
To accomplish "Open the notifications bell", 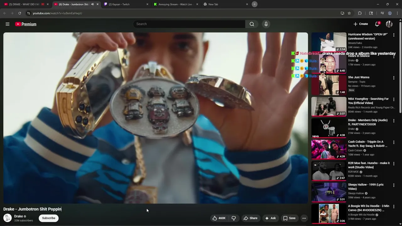I will click(x=377, y=24).
